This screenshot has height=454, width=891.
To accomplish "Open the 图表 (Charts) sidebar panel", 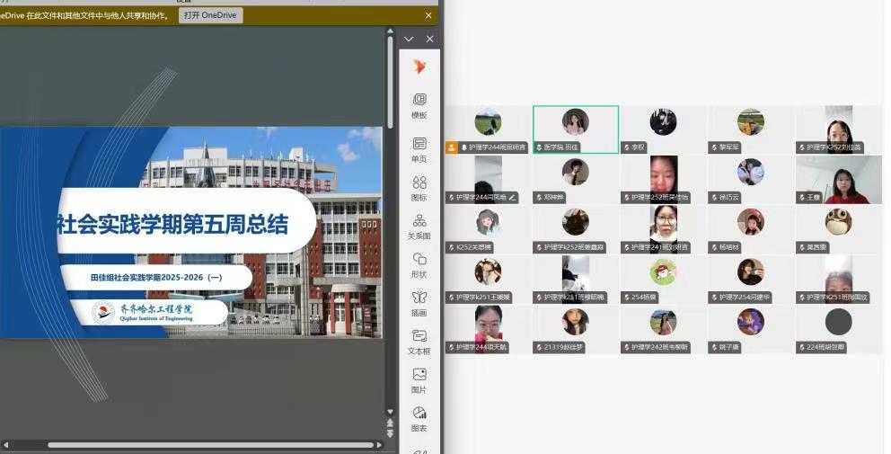I will tap(419, 418).
